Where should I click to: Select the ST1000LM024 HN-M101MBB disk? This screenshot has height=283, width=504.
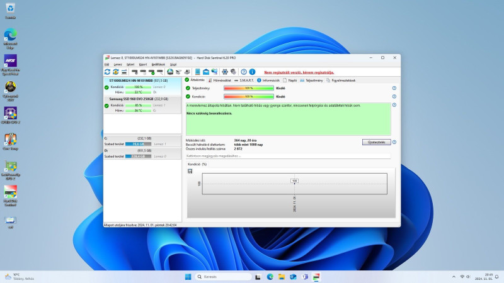pos(142,86)
